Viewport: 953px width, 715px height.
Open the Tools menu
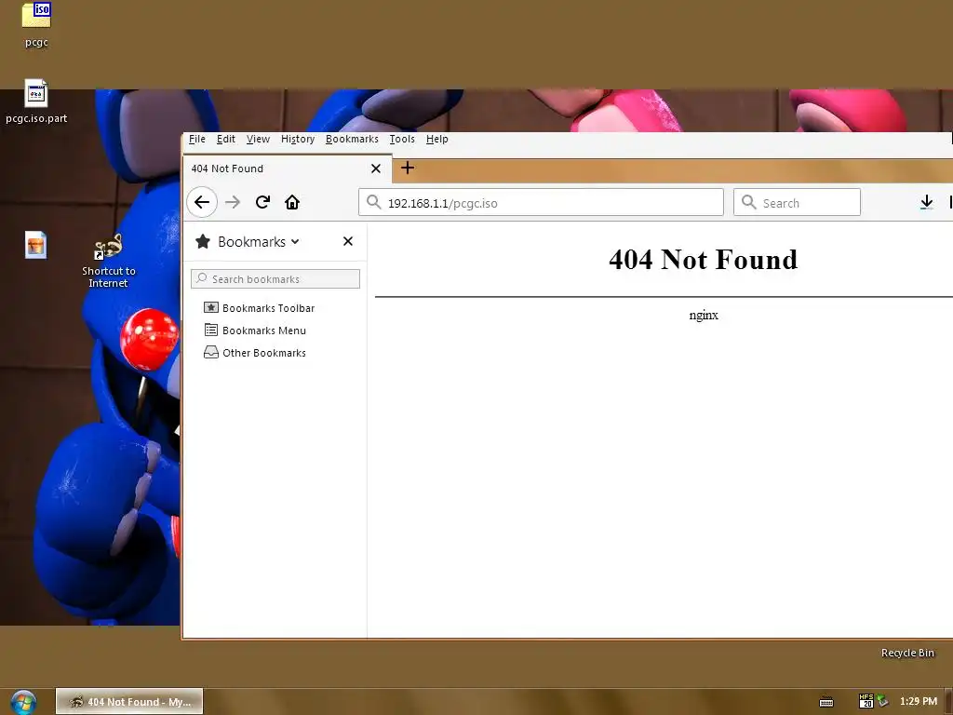[402, 140]
